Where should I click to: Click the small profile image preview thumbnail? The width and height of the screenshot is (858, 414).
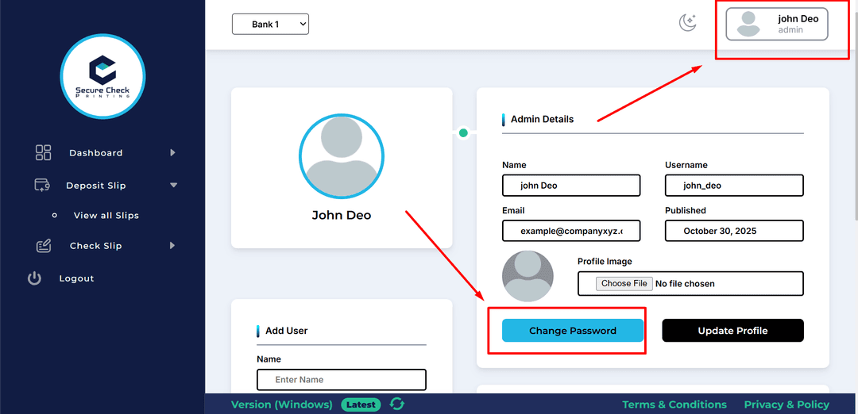528,276
